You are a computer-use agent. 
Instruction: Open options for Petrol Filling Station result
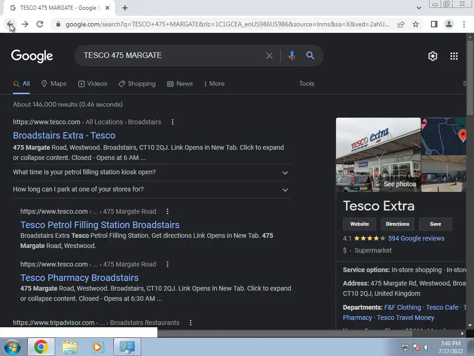coord(168,211)
